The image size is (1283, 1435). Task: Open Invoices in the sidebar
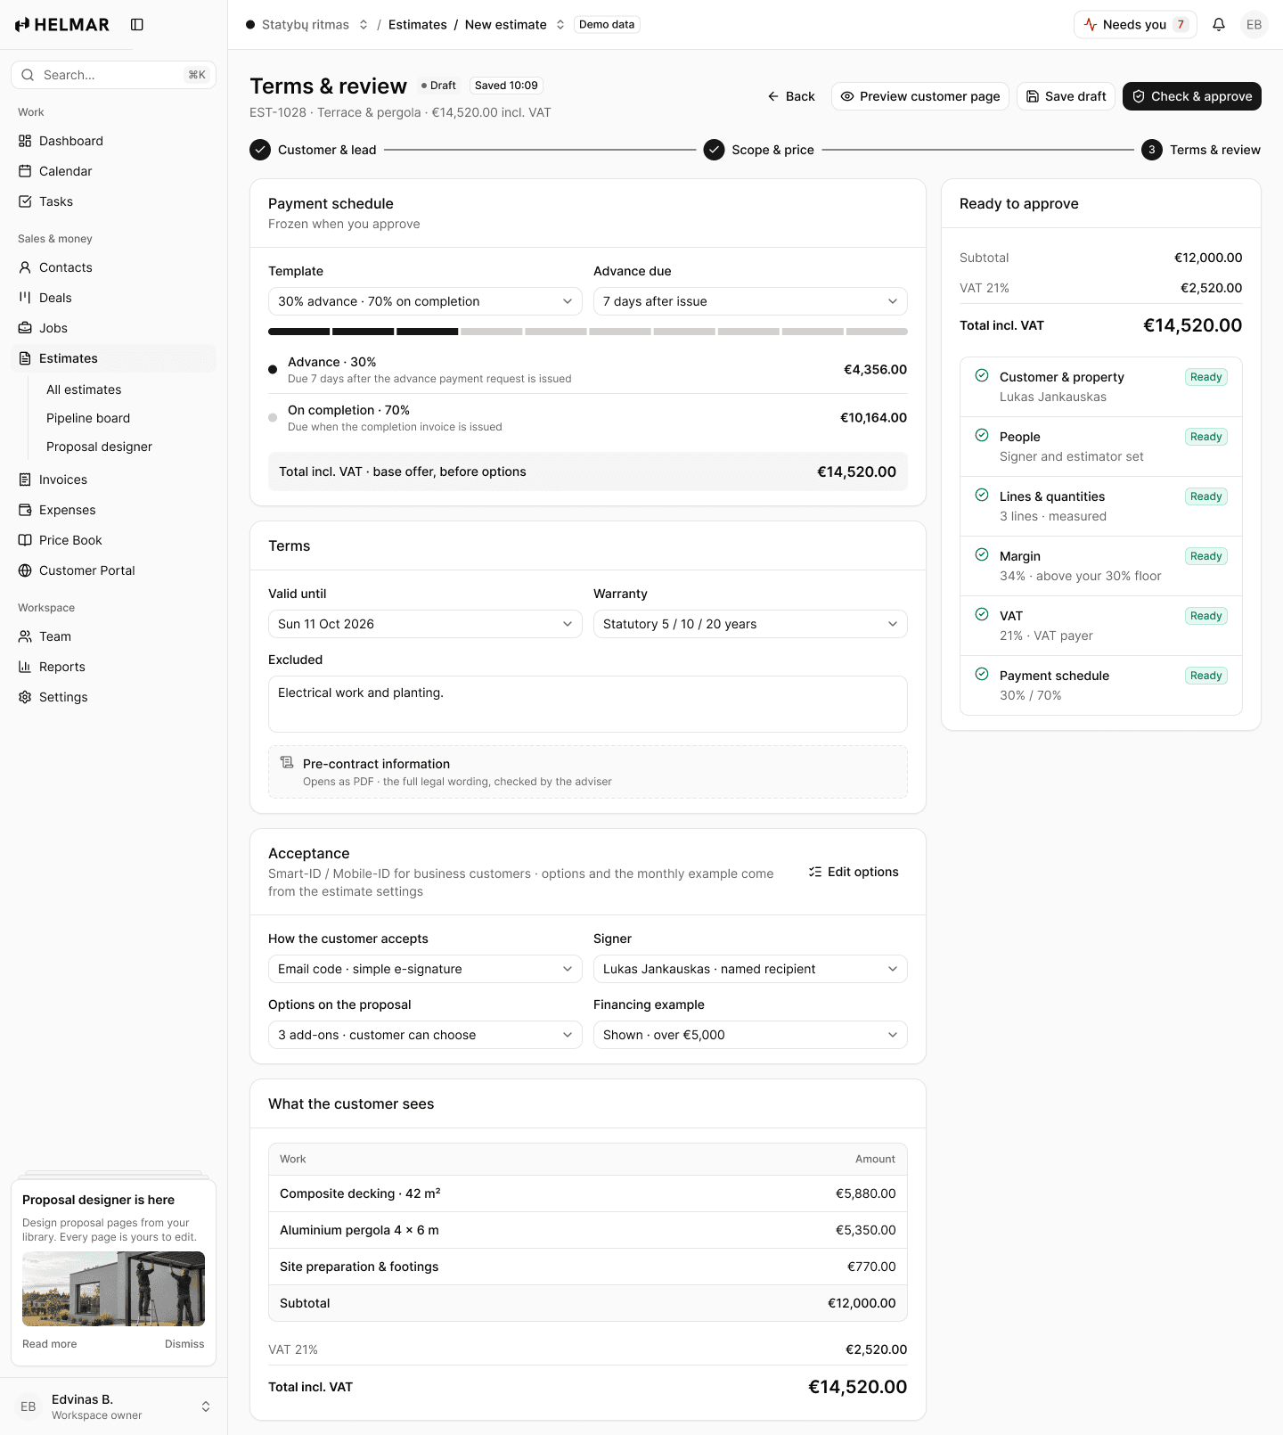(x=114, y=480)
